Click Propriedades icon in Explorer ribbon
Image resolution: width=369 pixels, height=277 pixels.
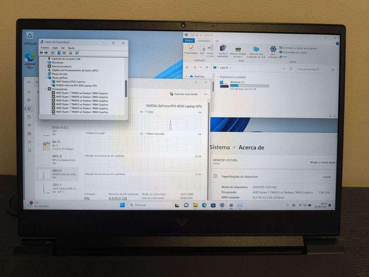(x=191, y=49)
